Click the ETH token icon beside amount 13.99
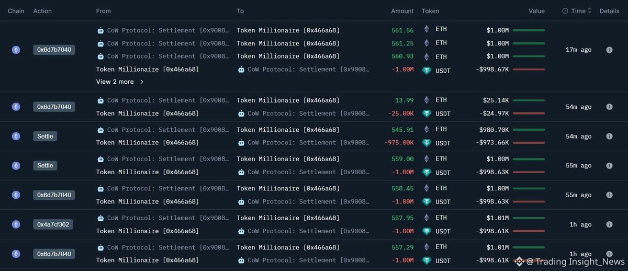 [426, 100]
